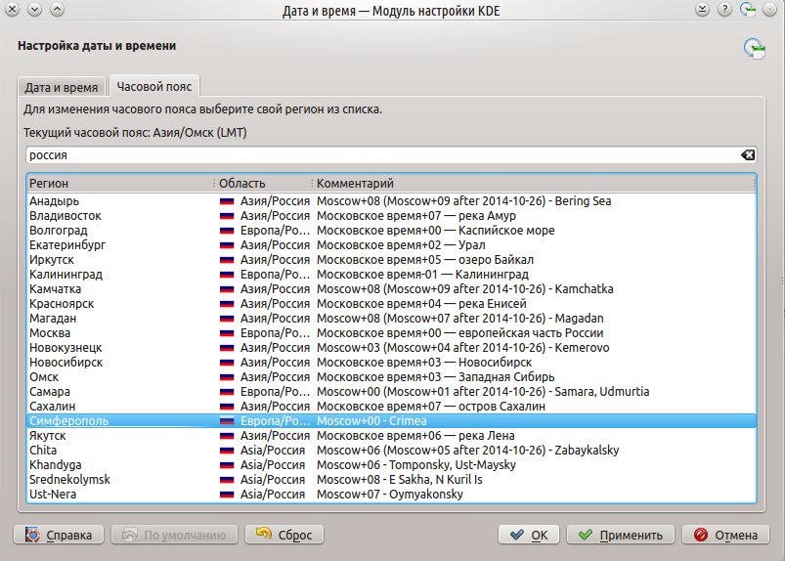Image resolution: width=785 pixels, height=561 pixels.
Task: Switch to the Дата и время tab
Action: (x=61, y=87)
